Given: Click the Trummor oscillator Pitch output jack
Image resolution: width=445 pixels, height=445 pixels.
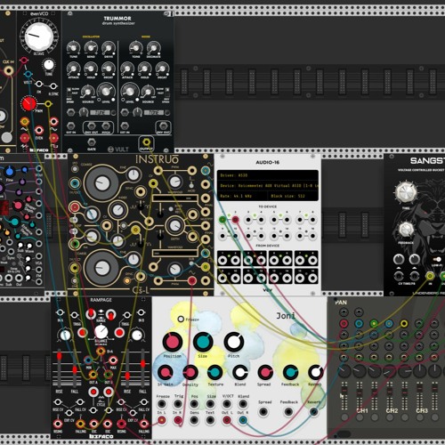Looking at the screenshot, I should 106,126.
